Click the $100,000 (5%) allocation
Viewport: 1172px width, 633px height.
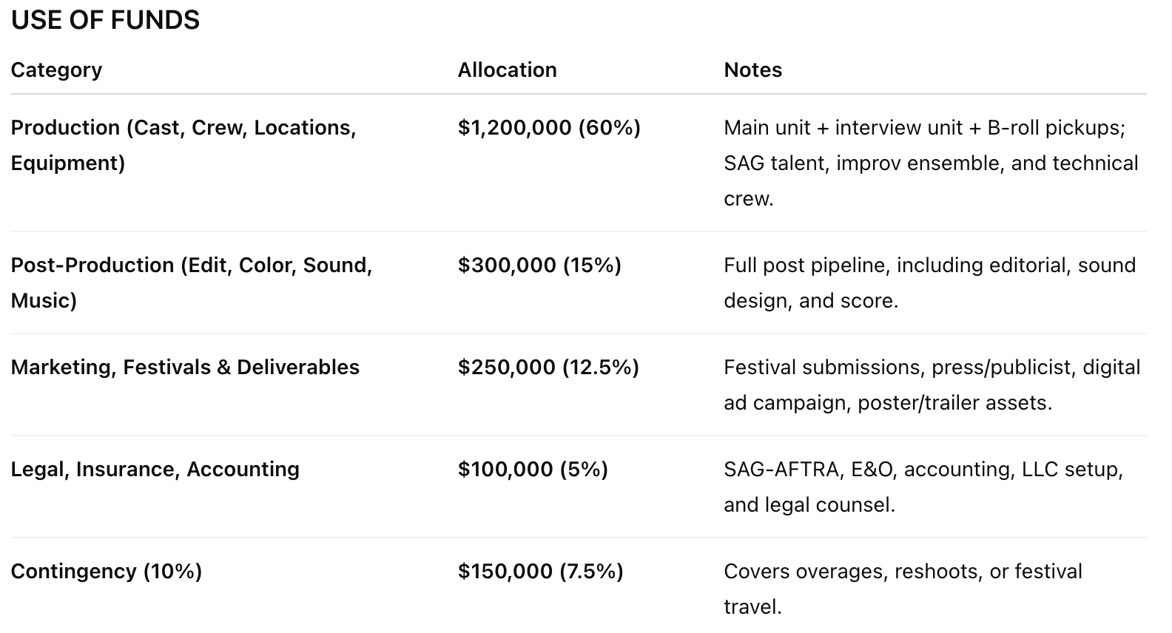pos(532,470)
